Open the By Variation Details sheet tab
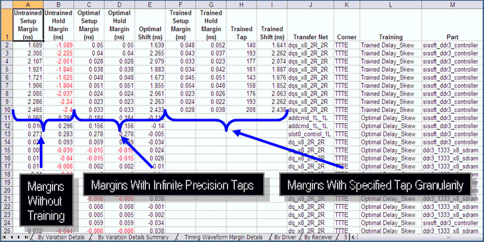 pyautogui.click(x=61, y=237)
